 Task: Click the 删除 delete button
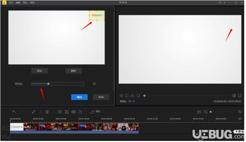click(74, 71)
